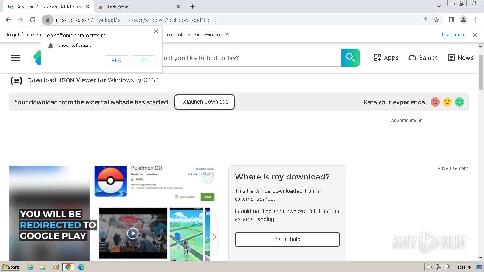The width and height of the screenshot is (484, 272).
Task: Close the JSON Viewer tab
Action: [178, 6]
